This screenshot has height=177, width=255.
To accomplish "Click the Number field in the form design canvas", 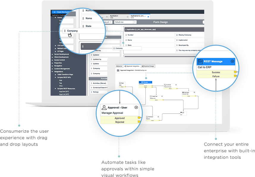I will click(149, 35).
